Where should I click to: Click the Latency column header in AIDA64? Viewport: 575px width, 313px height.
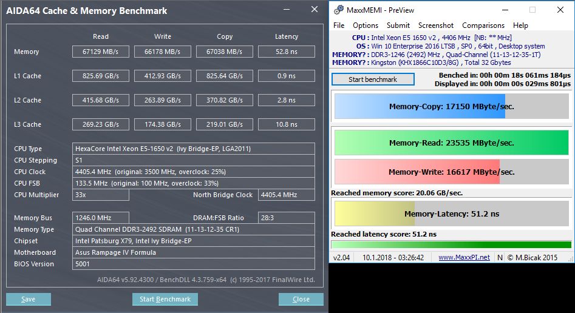coord(287,36)
